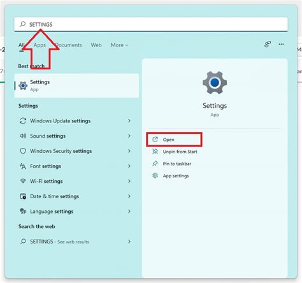Image resolution: width=302 pixels, height=283 pixels.
Task: Click the Windows Security shield icon
Action: [x=23, y=151]
